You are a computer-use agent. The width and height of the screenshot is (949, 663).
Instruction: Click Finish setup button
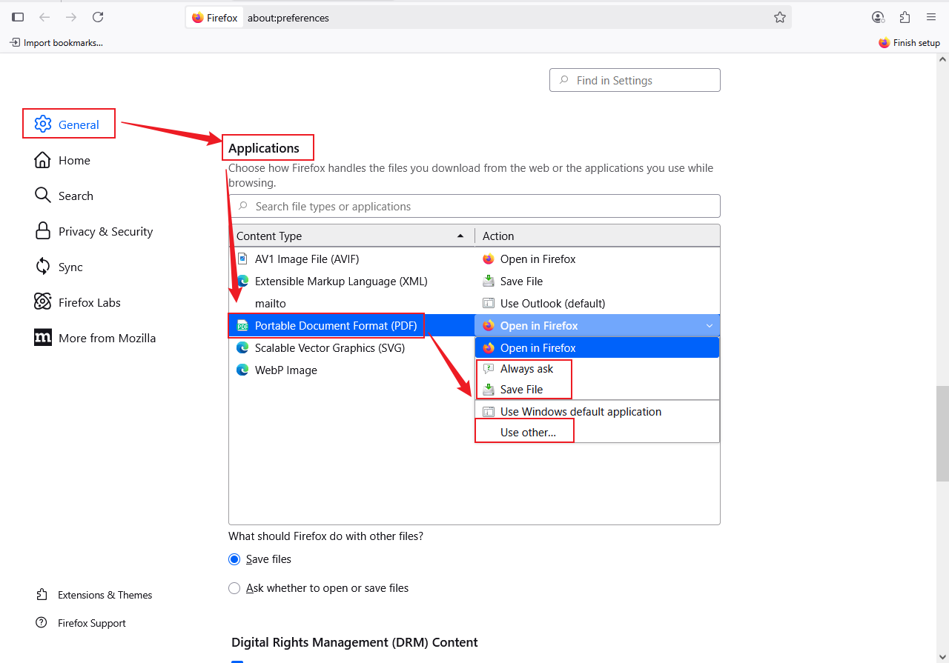909,43
